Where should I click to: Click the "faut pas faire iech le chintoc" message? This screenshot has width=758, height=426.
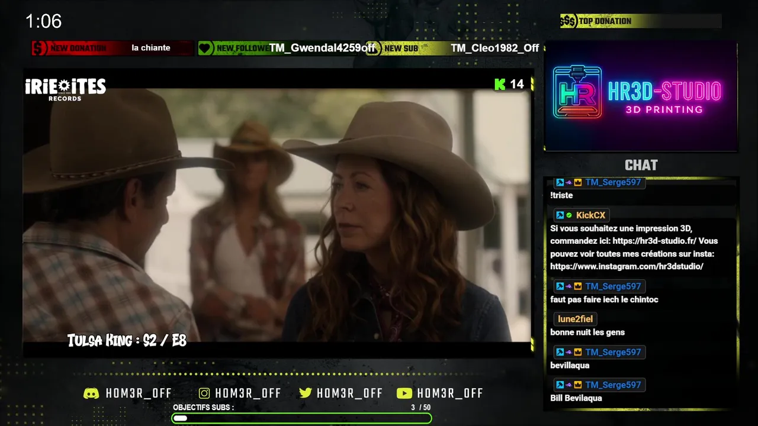pyautogui.click(x=604, y=299)
